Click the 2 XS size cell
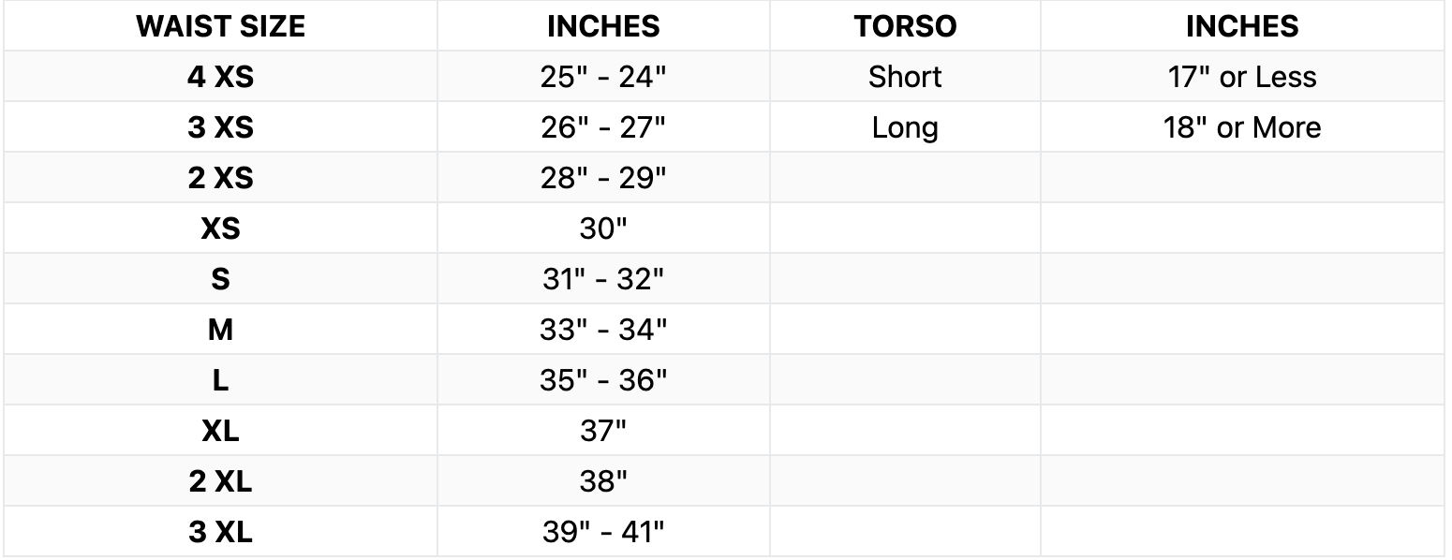Screen dimensions: 1452x560 pos(220,178)
